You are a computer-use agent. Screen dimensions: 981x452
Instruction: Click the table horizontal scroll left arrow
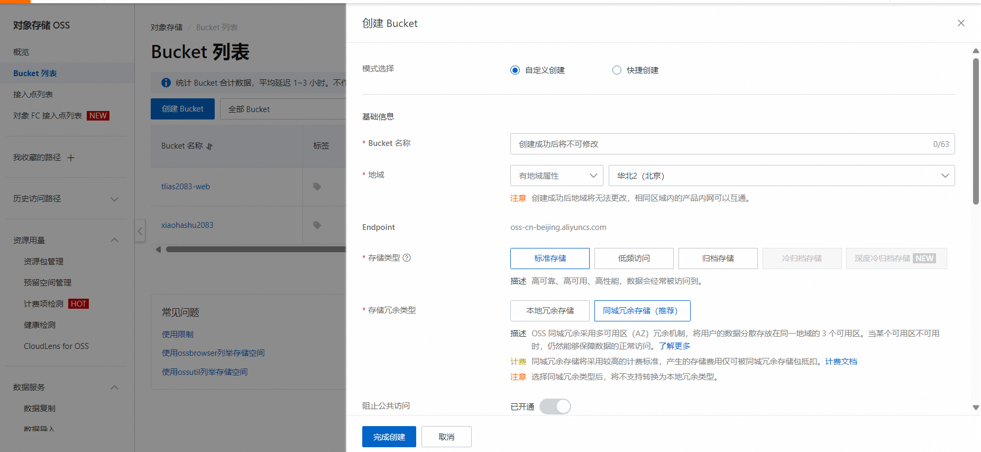point(158,250)
